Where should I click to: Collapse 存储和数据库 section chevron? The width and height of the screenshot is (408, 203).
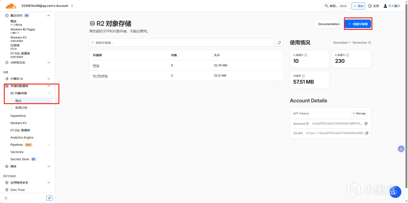(49, 86)
